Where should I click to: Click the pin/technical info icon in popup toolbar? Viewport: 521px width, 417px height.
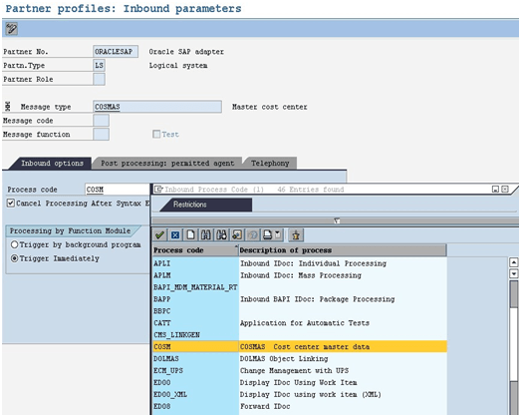296,235
